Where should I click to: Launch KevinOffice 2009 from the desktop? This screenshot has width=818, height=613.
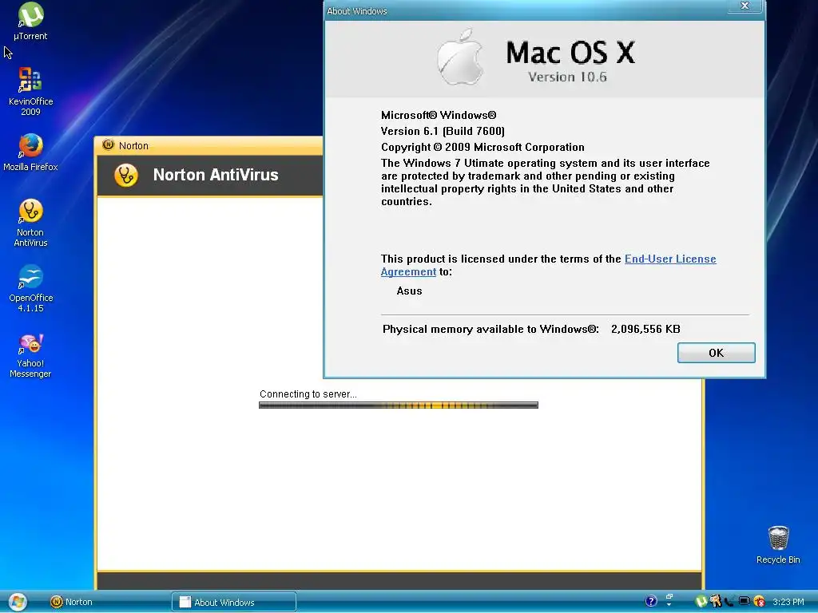coord(30,91)
